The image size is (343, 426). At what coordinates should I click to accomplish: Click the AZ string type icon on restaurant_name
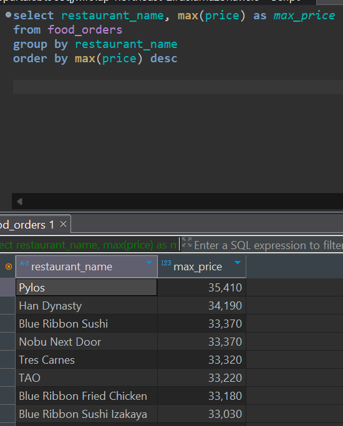tap(24, 263)
